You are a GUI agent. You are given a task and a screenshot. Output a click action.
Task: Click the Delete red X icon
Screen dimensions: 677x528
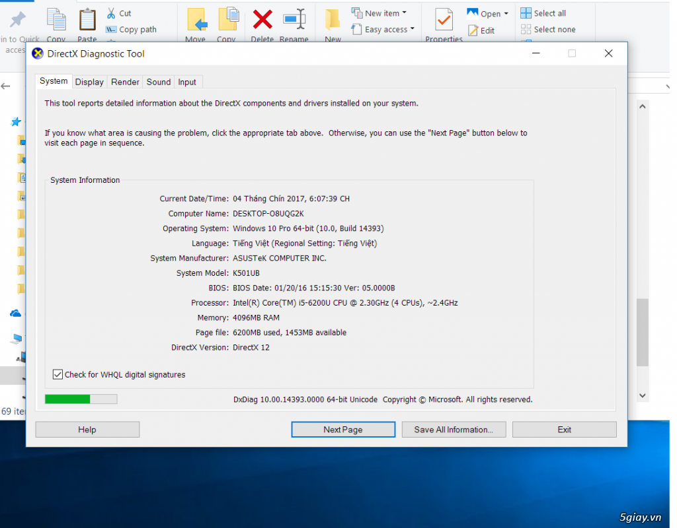point(262,20)
